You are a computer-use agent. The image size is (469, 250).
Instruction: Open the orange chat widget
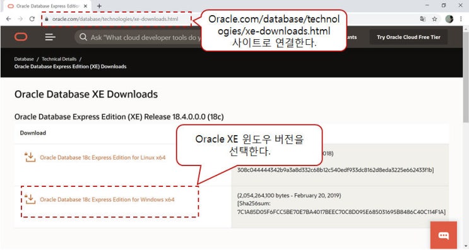[x=444, y=235]
